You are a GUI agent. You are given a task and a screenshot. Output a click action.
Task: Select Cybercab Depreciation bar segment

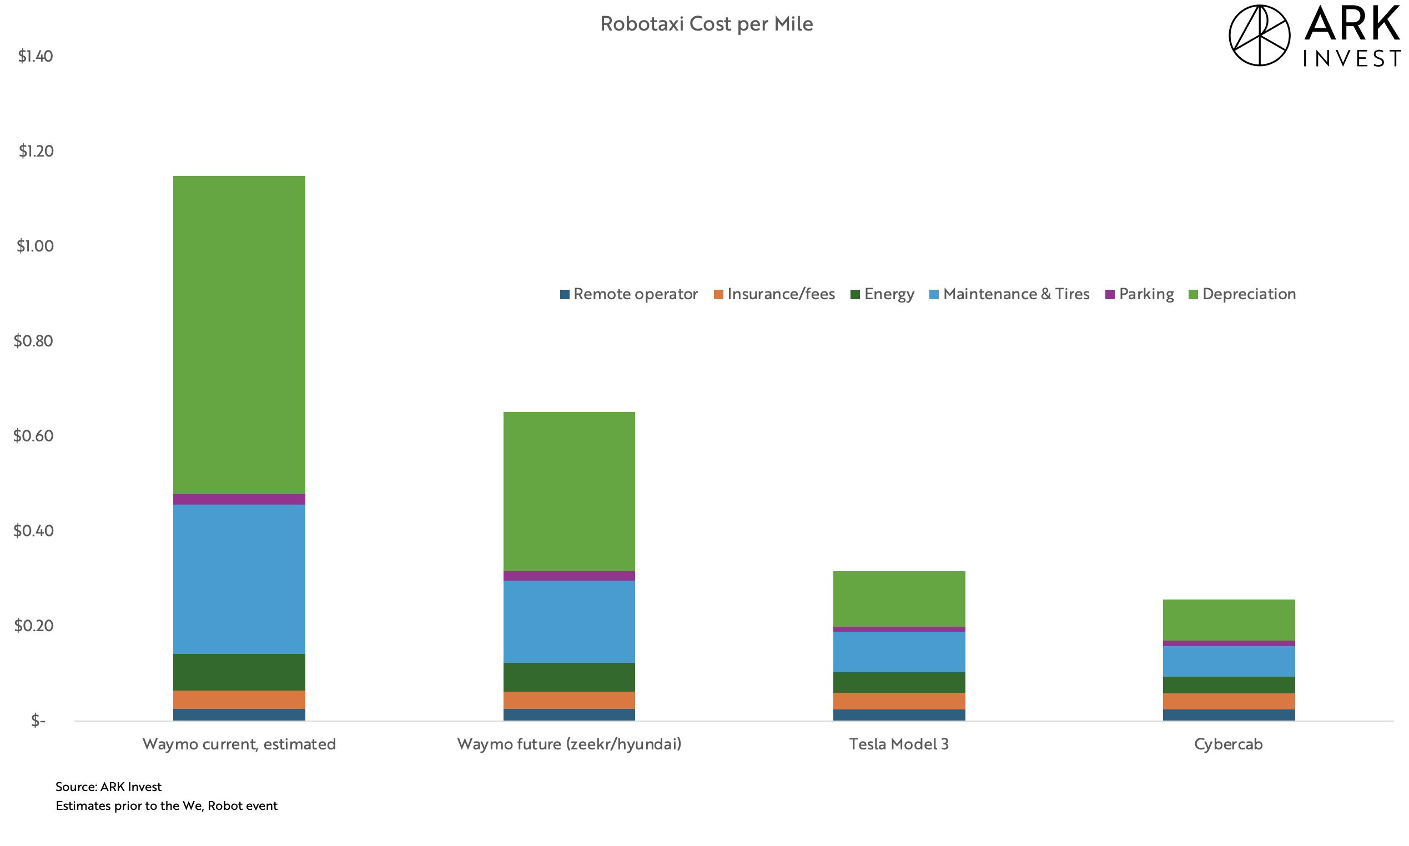(x=1229, y=620)
